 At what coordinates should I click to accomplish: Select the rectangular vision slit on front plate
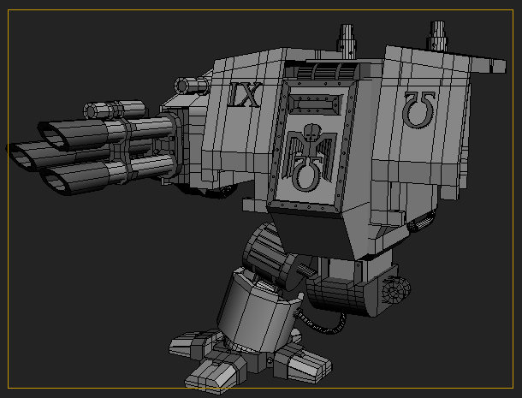[x=315, y=104]
